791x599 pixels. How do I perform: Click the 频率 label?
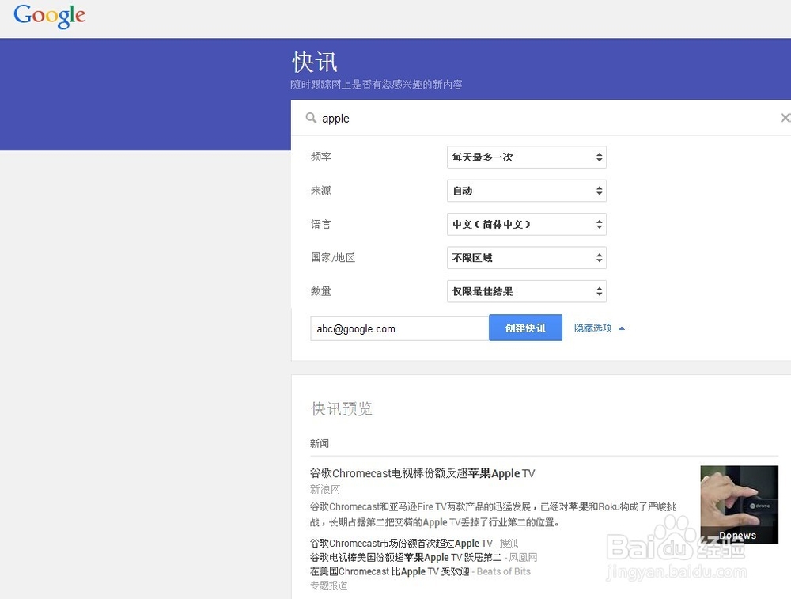coord(321,157)
